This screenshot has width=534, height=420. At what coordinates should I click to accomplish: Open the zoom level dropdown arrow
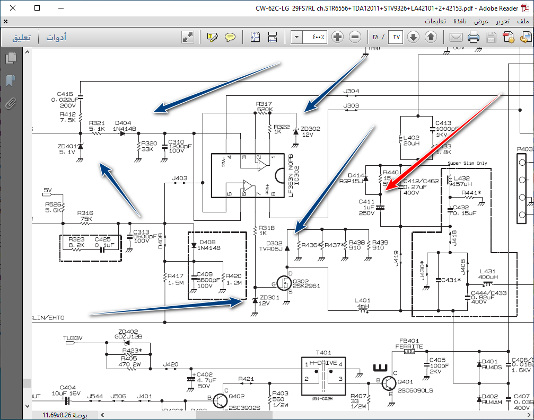coord(296,37)
